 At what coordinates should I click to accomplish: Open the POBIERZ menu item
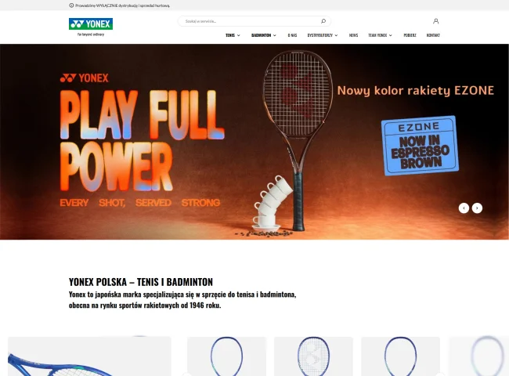click(x=410, y=35)
